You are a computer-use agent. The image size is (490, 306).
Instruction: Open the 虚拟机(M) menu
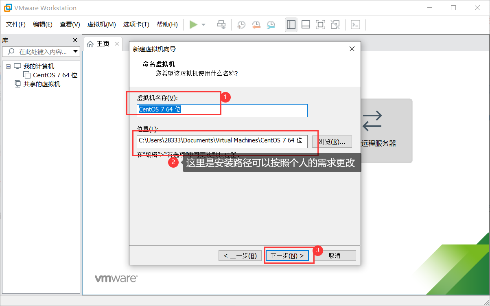coord(102,24)
